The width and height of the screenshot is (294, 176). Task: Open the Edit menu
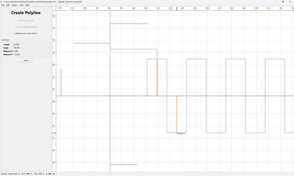tap(8, 5)
